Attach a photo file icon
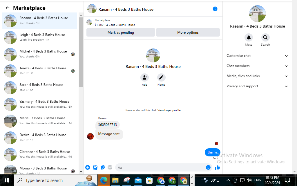Screen dimensions: 297x186 click(95, 167)
